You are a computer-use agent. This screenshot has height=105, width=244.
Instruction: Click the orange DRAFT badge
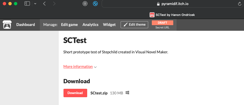[x=162, y=23]
